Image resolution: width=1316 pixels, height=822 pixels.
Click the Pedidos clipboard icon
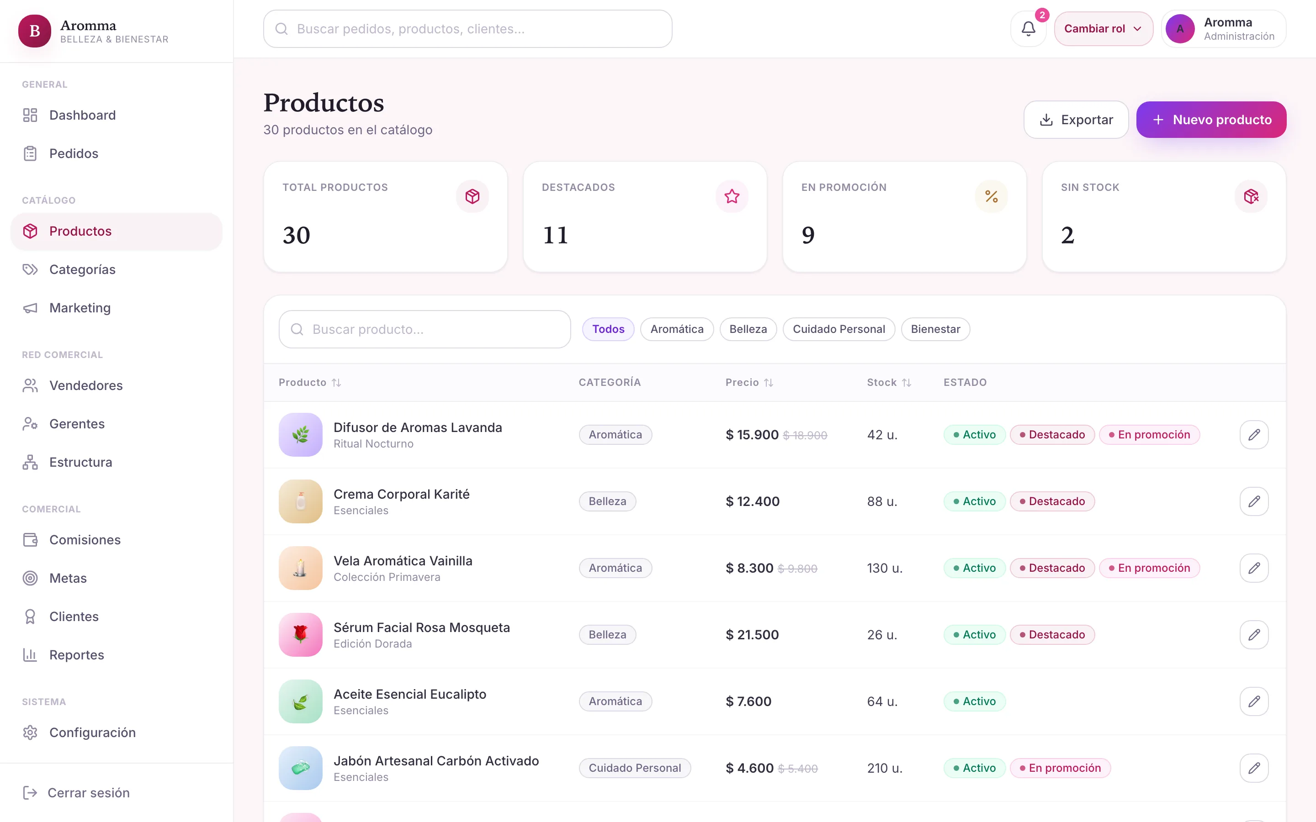click(31, 153)
